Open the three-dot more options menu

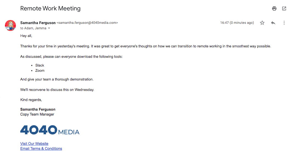284,23
